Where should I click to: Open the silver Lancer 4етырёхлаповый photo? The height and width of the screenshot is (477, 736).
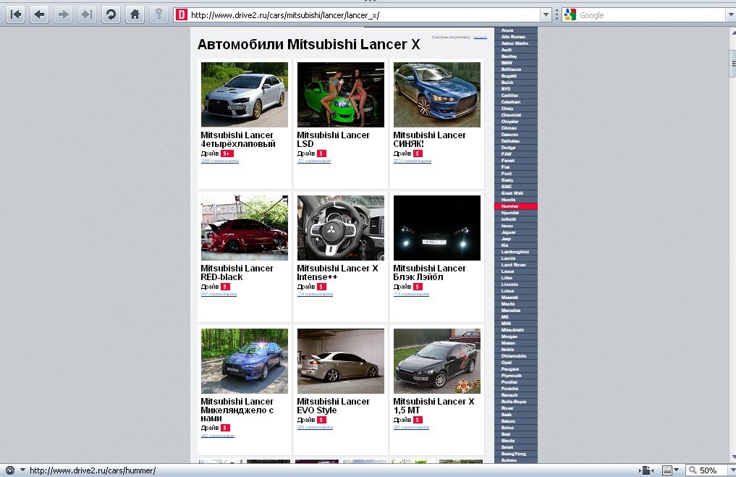(245, 94)
